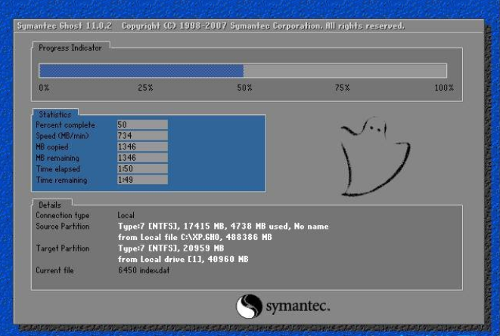Click the unfilled part of the progress bar
Viewport: 500px width, 336px height.
(345, 71)
